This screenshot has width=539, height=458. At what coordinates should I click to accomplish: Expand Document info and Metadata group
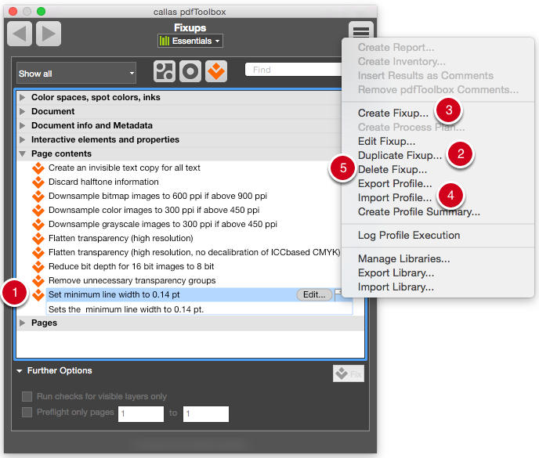coord(23,125)
